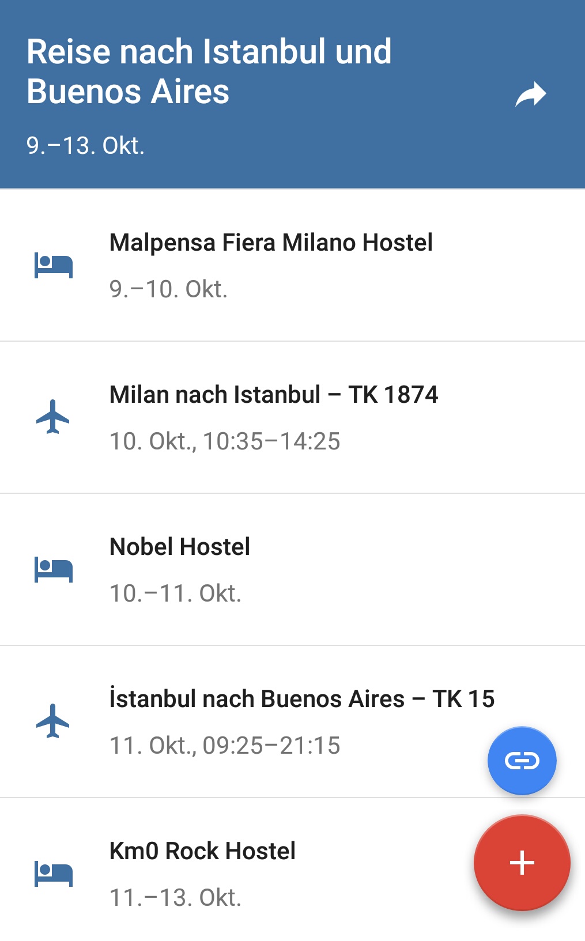Image resolution: width=585 pixels, height=941 pixels.
Task: Tap bed icon beside Nobel Hostel
Action: click(x=53, y=569)
